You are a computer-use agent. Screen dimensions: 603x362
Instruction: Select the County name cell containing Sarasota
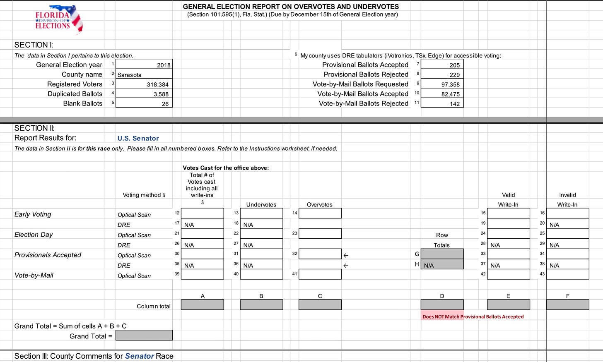(x=144, y=74)
